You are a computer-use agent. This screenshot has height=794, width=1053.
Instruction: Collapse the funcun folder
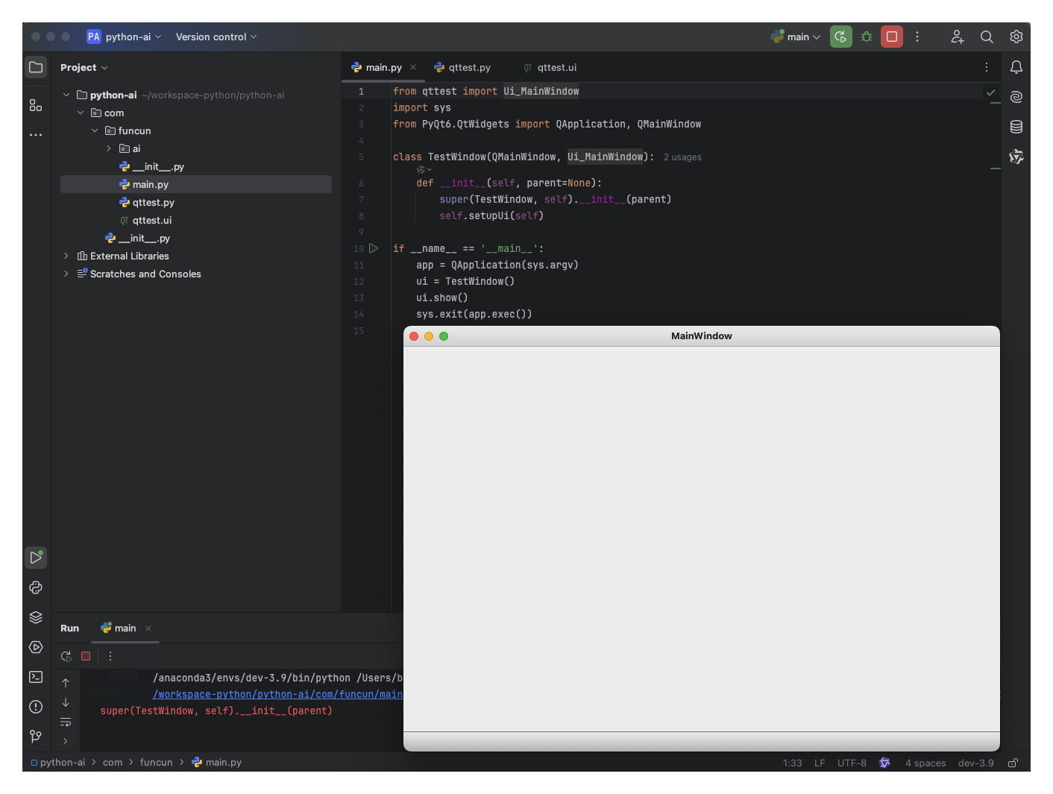coord(95,130)
